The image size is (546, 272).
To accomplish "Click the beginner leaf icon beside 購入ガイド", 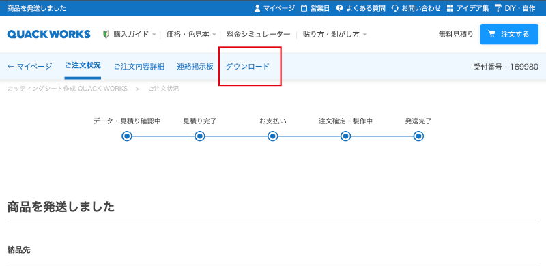I will 106,34.
